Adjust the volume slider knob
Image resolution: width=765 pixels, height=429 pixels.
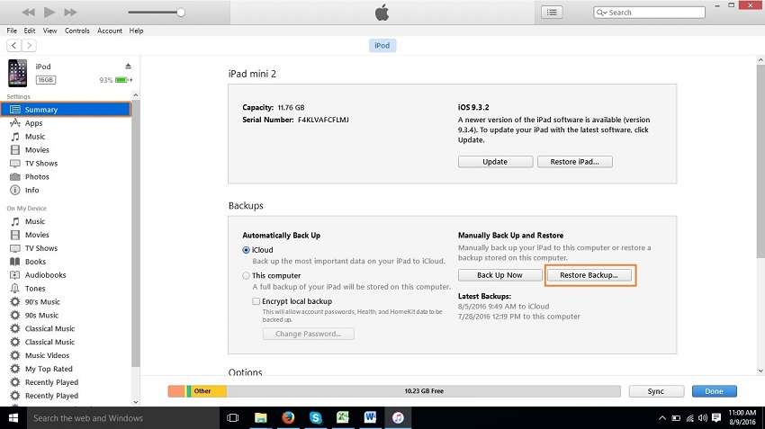[x=181, y=13]
